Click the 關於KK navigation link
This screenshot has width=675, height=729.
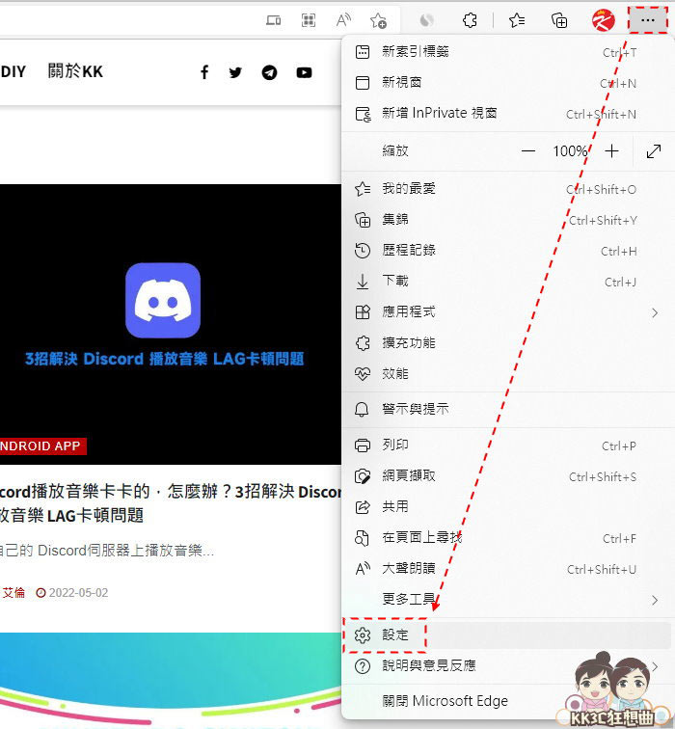[x=75, y=71]
